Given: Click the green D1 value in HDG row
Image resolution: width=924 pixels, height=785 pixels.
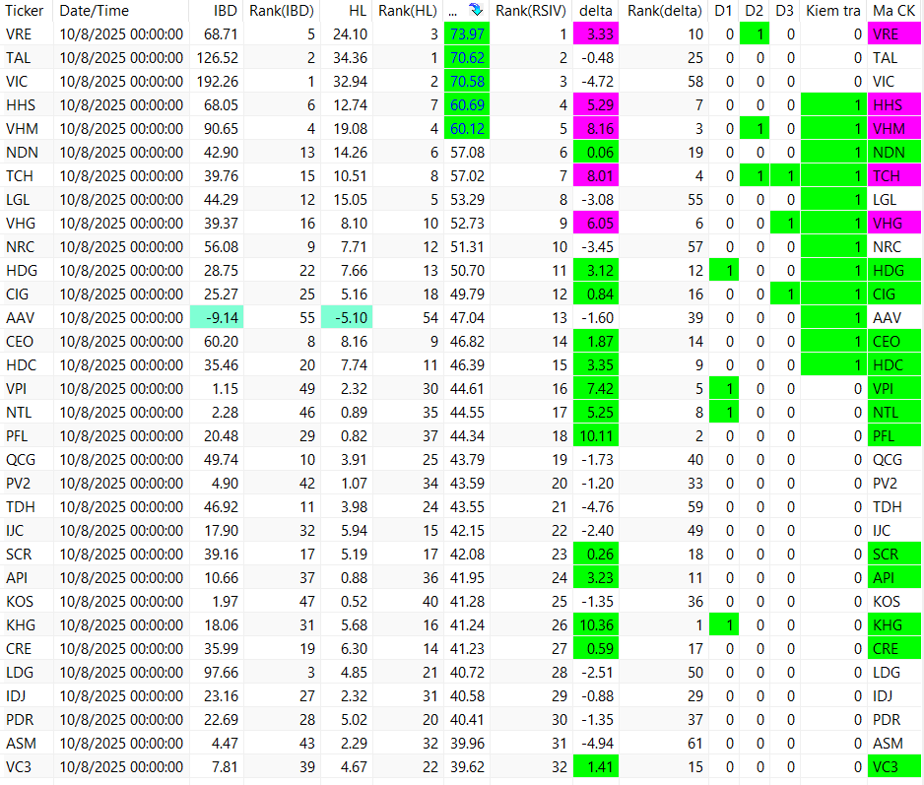Looking at the screenshot, I should coord(724,271).
